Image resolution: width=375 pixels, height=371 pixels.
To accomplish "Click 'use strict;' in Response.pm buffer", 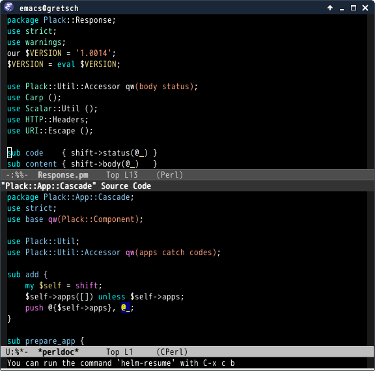I will coord(32,31).
